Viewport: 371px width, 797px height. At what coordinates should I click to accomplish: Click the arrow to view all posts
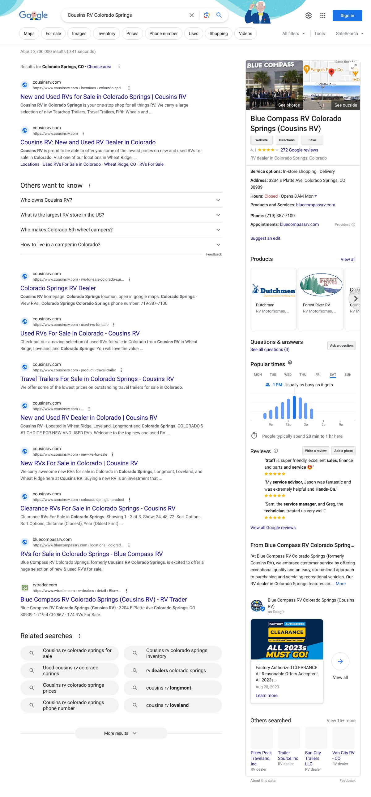[340, 661]
